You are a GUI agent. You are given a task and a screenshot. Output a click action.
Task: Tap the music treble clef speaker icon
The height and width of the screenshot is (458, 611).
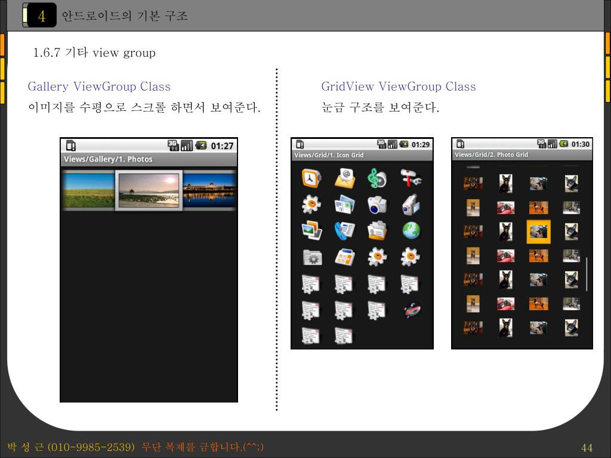pos(377,178)
